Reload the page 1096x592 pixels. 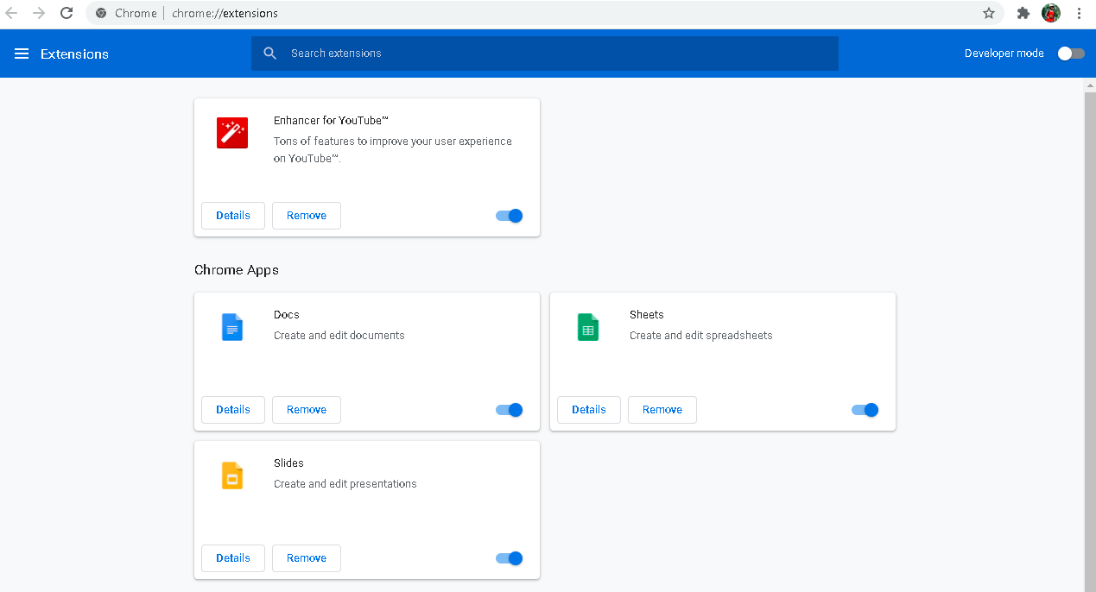click(67, 13)
